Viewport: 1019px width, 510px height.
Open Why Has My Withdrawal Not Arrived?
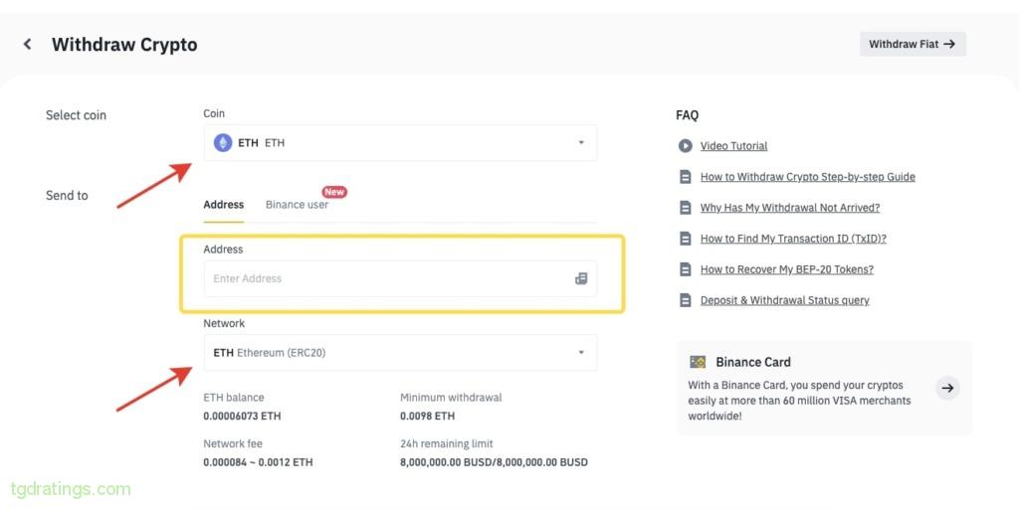point(789,208)
